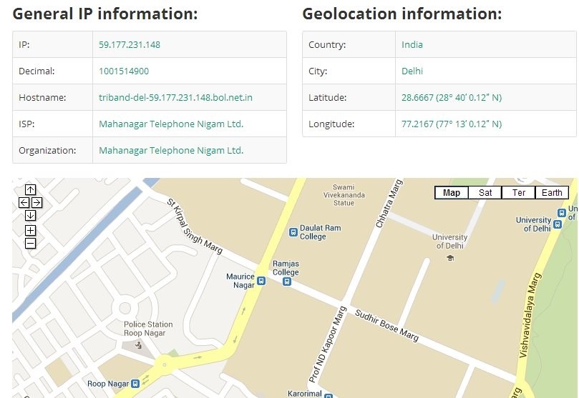Click the Decimal: row label

point(37,71)
